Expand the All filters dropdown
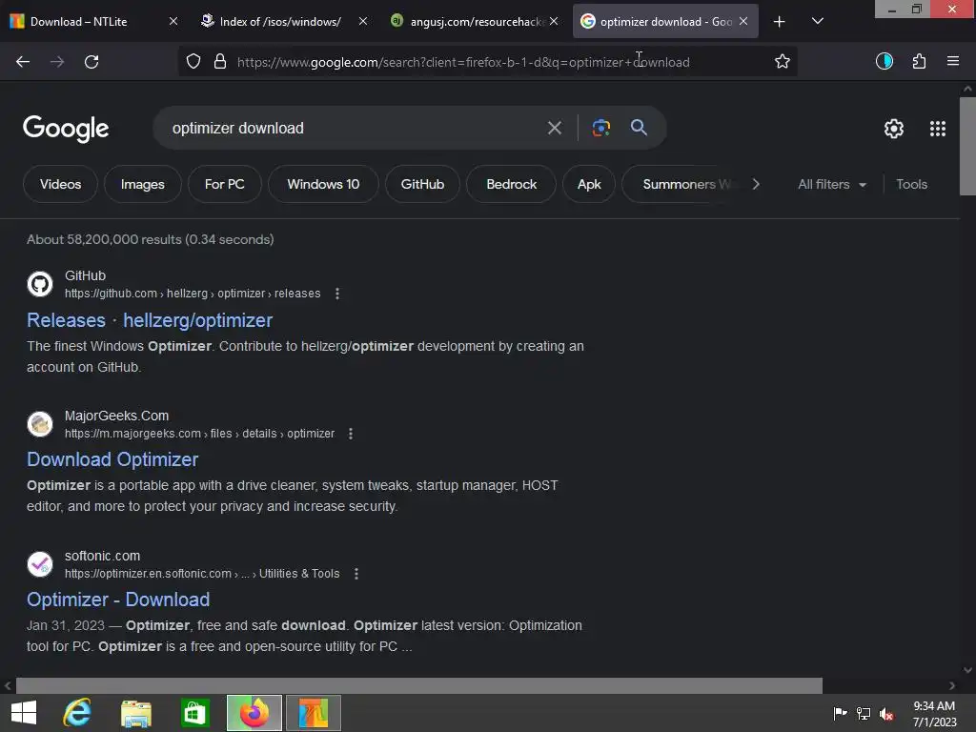The image size is (976, 732). [x=831, y=184]
